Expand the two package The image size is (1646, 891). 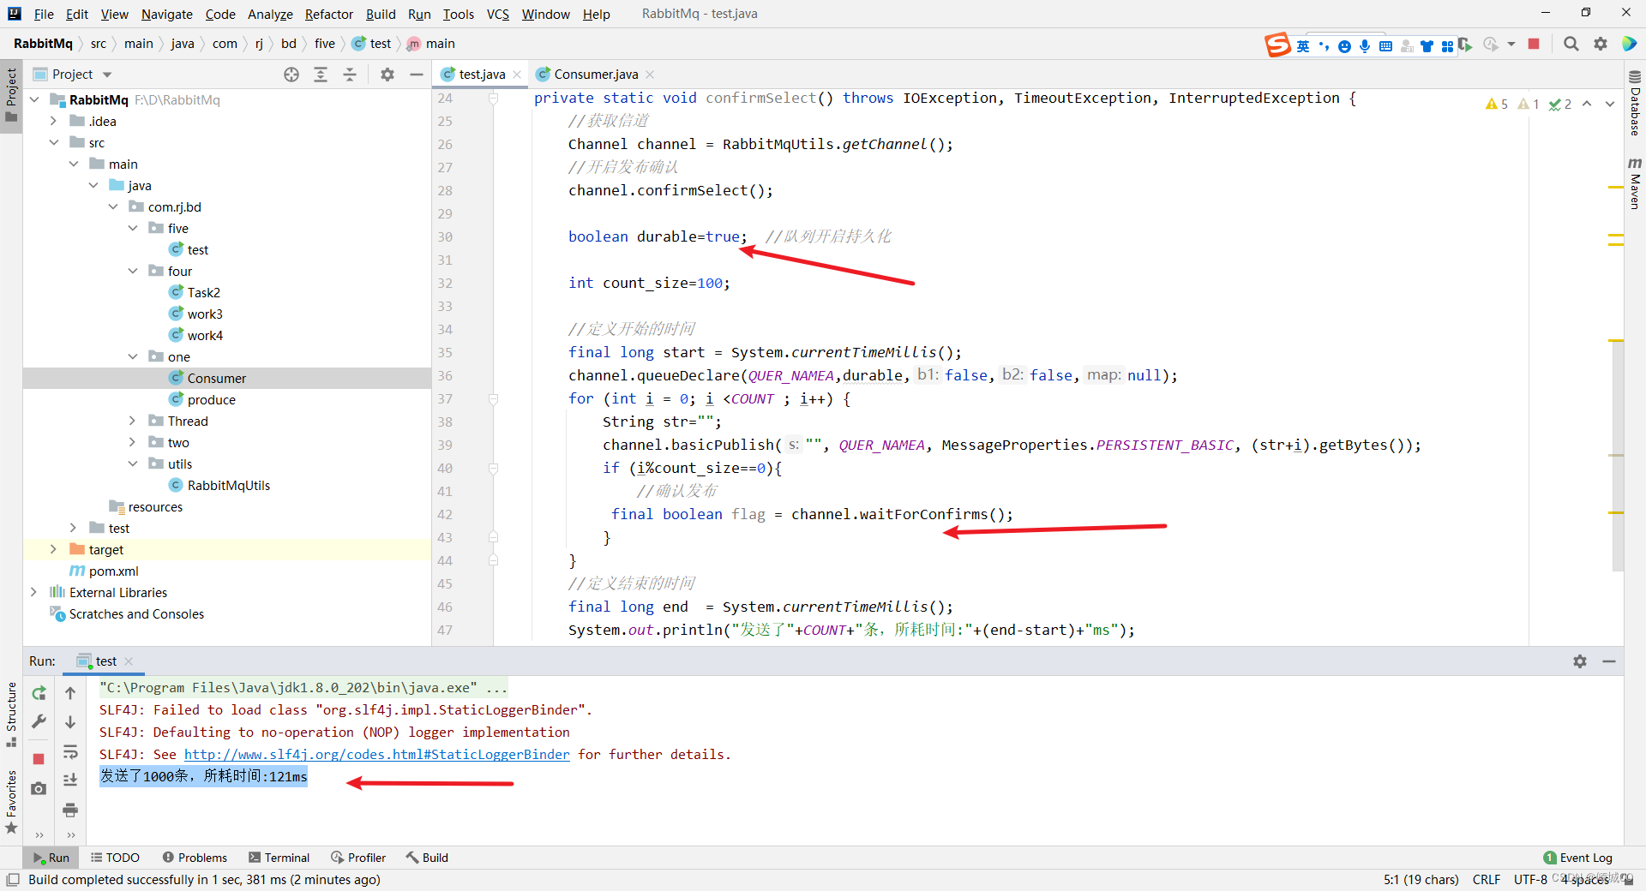pos(133,442)
